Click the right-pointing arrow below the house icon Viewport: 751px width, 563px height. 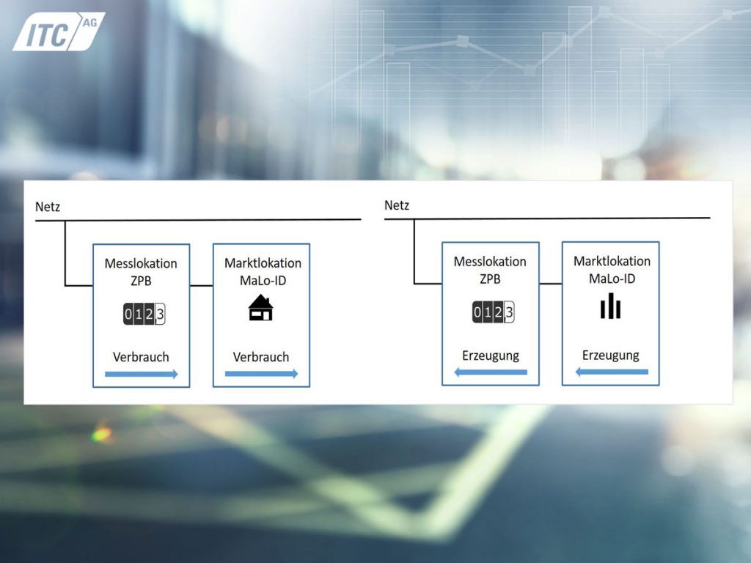coord(261,374)
